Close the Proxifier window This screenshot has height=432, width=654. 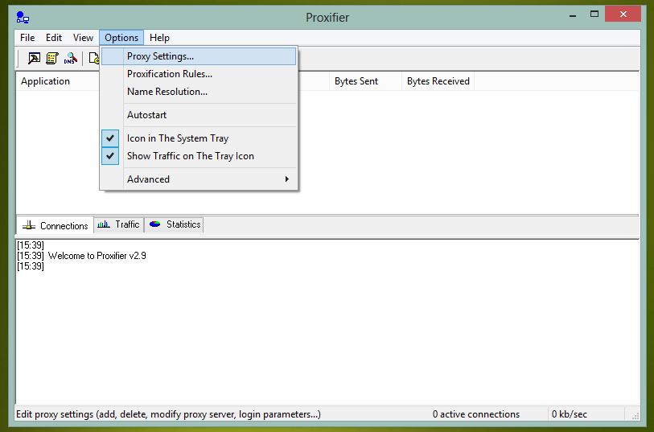pos(623,14)
